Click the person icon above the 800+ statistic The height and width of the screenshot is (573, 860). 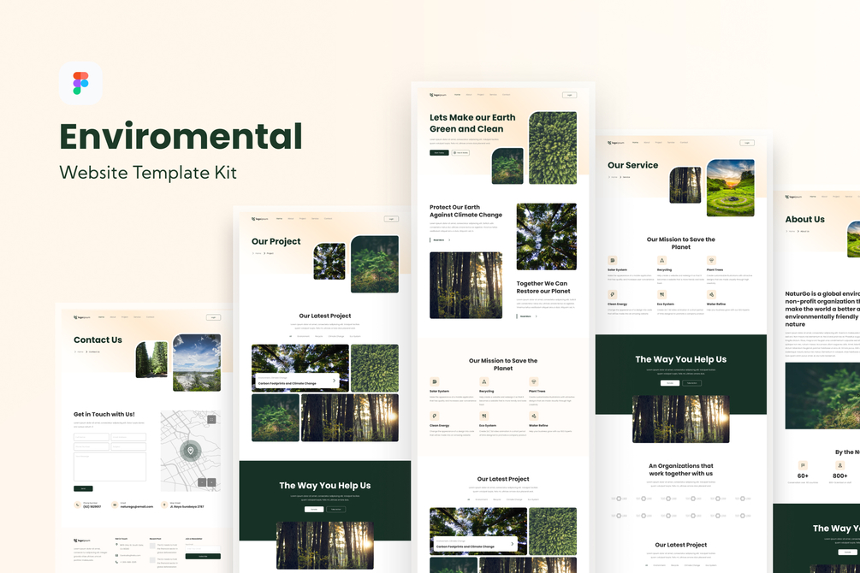(839, 465)
